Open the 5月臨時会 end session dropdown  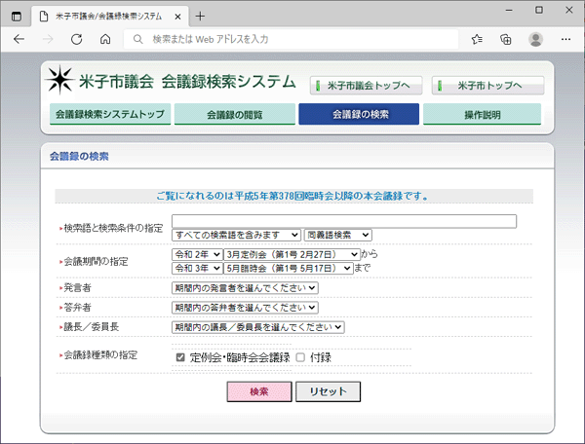click(x=288, y=268)
